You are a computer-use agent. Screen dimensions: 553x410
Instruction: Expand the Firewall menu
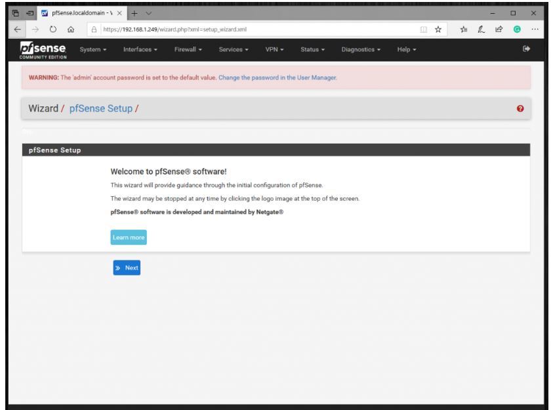(188, 49)
